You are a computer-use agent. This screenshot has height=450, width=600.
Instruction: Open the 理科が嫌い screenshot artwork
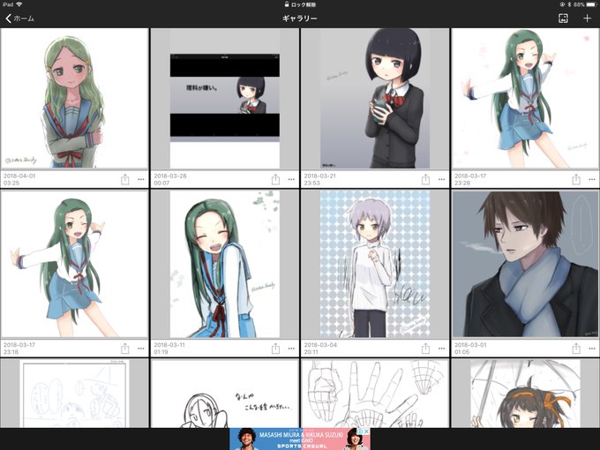point(225,98)
